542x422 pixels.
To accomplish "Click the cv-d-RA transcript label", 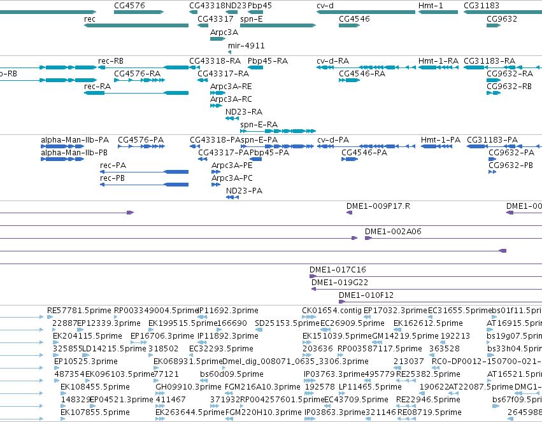I will (332, 61).
